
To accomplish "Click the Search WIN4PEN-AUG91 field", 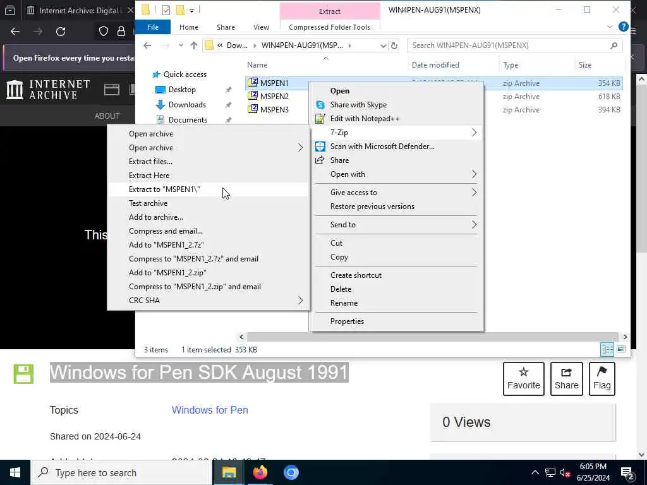I will [x=514, y=45].
